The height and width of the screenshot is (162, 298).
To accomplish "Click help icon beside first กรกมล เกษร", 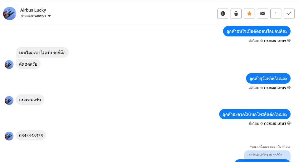I will (289, 40).
